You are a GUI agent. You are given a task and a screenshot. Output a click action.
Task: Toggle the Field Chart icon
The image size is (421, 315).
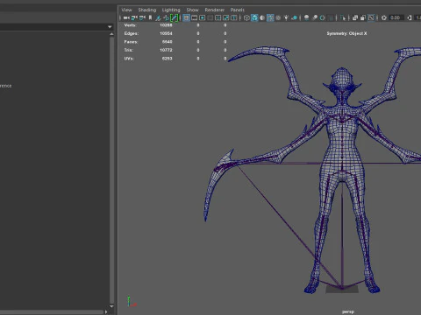pyautogui.click(x=218, y=18)
